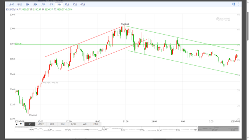
Task: Switch to the 60分 interval tab
Action: click(83, 4)
